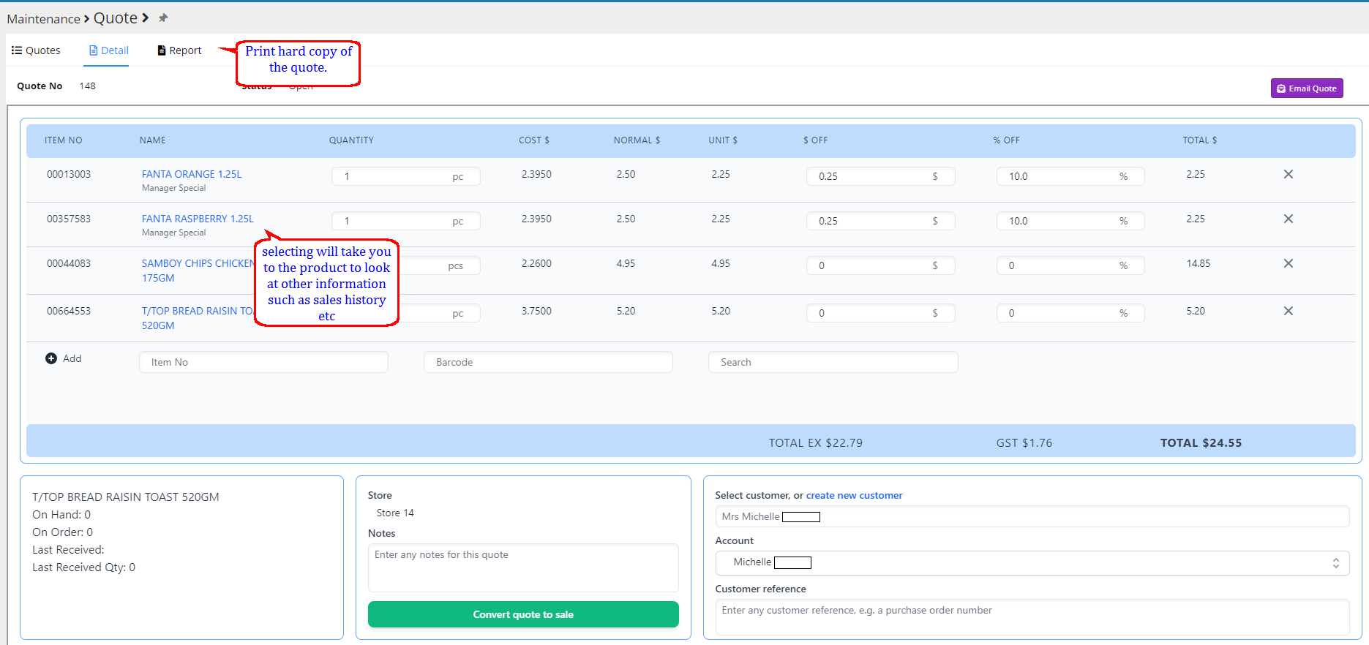This screenshot has height=645, width=1369.
Task: Edit $ OFF for T/TOP BREAD row
Action: (880, 313)
